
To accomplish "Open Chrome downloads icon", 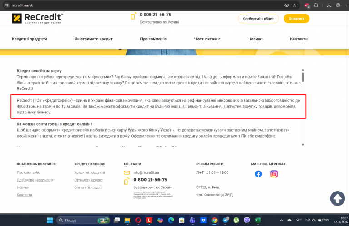I will 329,5.
